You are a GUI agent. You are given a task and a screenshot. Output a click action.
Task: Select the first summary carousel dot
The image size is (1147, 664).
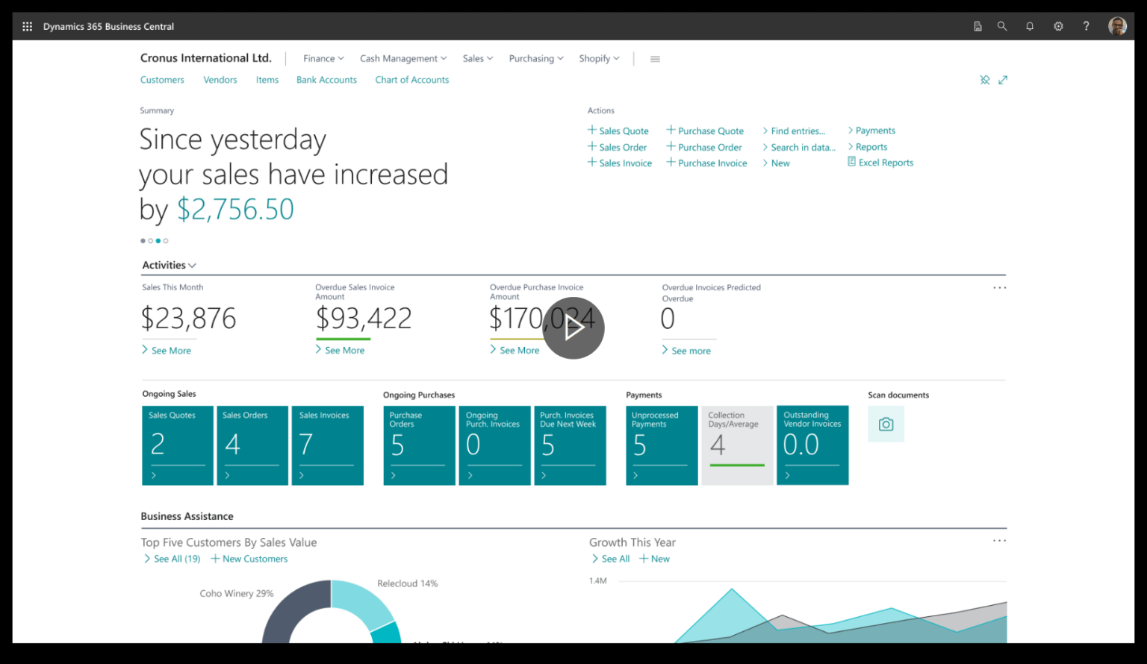[143, 241]
